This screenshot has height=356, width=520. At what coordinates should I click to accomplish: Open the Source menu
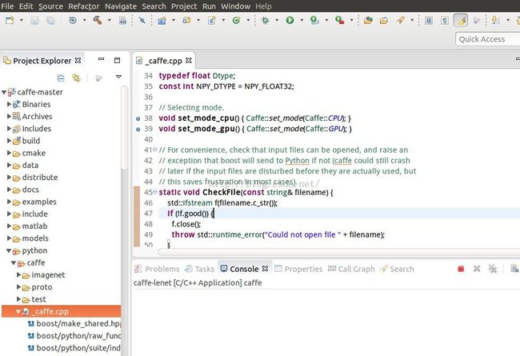50,6
